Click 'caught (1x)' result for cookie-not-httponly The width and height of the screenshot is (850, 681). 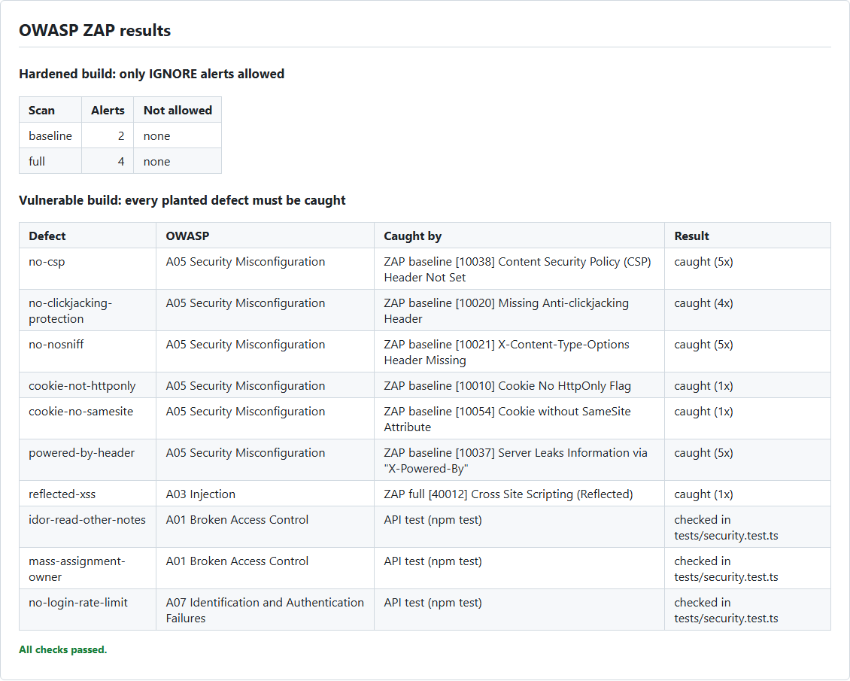748,385
